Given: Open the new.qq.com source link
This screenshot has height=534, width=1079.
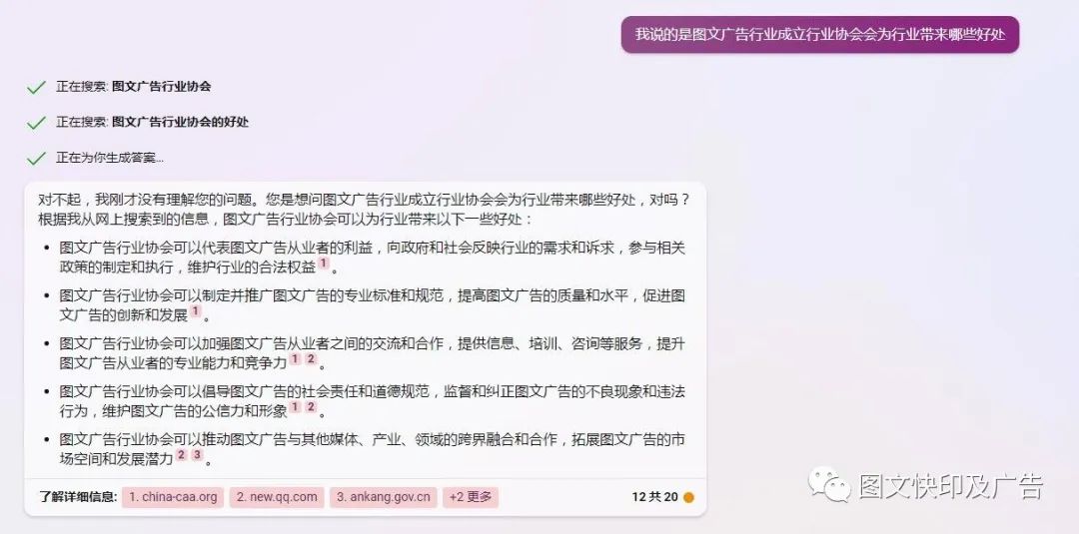Looking at the screenshot, I should (277, 498).
